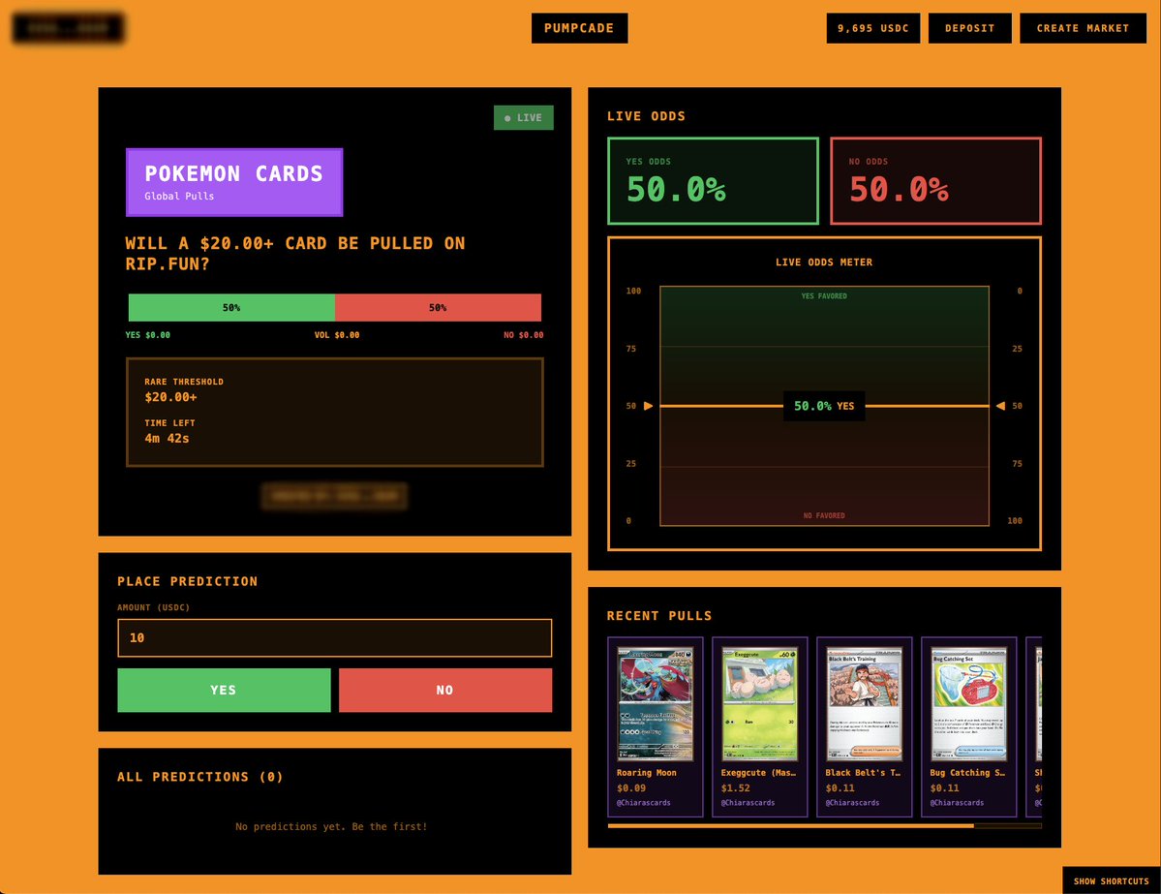1161x894 pixels.
Task: Click the PLACE PREDICTION heading
Action: click(187, 581)
